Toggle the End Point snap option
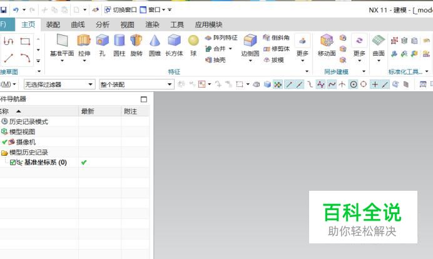The image size is (433, 259). [289, 84]
